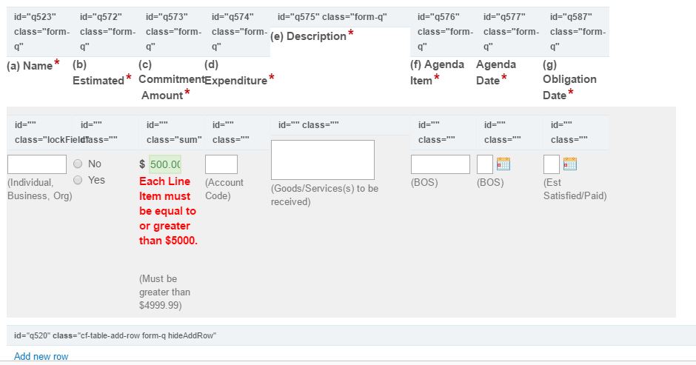Click the "(e) Description" column header
Screen dimensions: 696x365
click(312, 36)
